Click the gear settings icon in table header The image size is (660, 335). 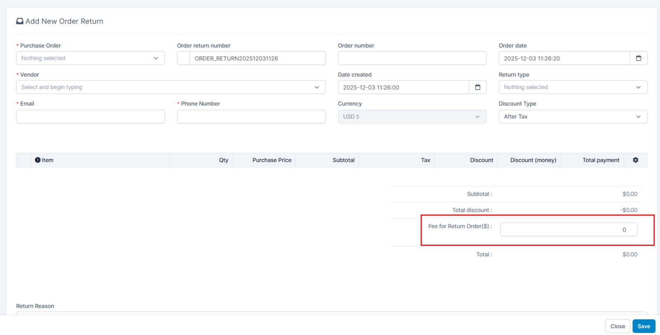635,160
